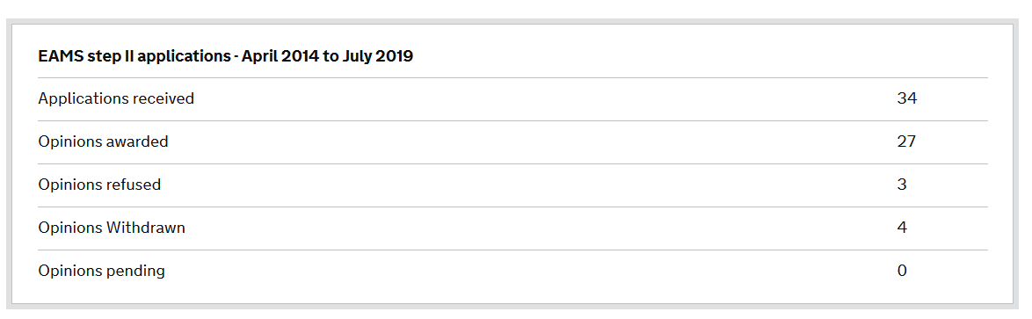Click the value 27 for opinions awarded

pos(907,141)
